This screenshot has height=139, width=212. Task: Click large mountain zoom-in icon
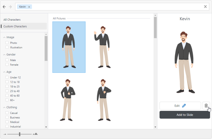click(x=36, y=134)
